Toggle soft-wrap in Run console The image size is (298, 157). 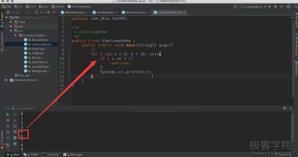[x=15, y=126]
